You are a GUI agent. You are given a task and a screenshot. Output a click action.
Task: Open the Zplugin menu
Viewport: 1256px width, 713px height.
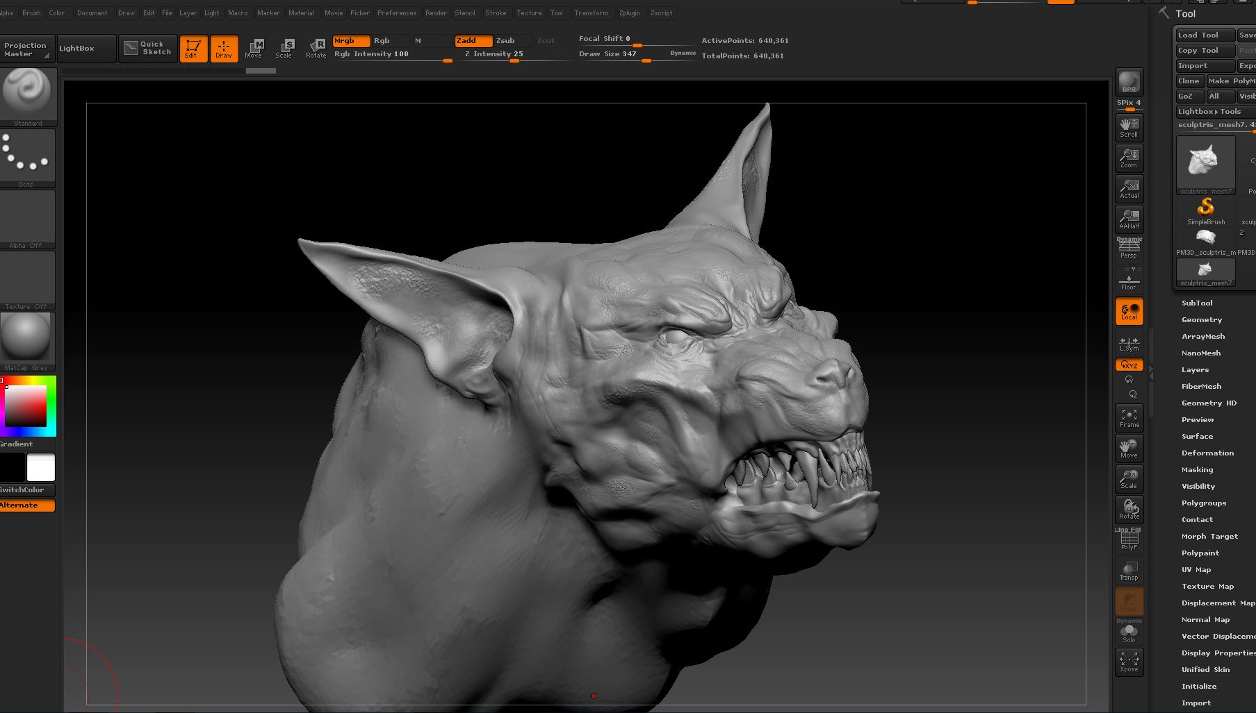629,13
